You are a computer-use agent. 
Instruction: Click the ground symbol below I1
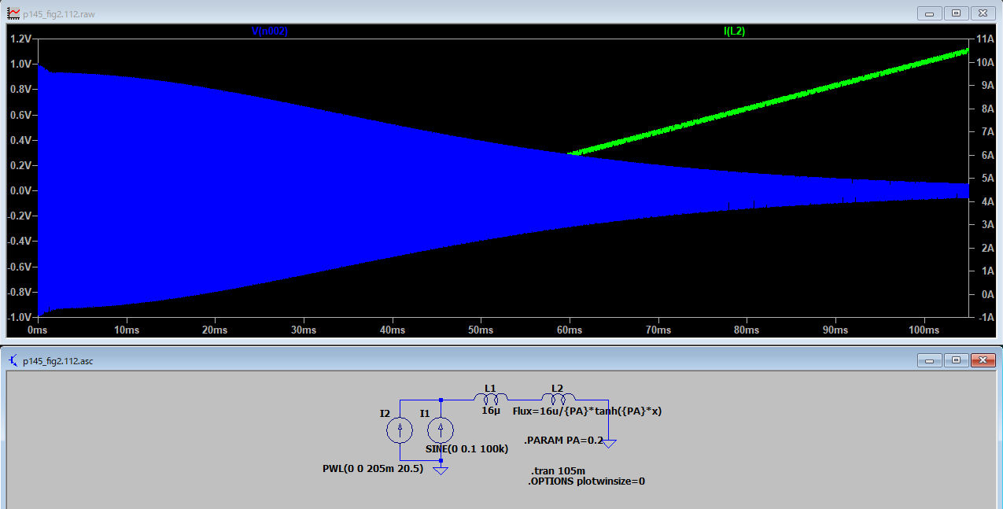(441, 470)
